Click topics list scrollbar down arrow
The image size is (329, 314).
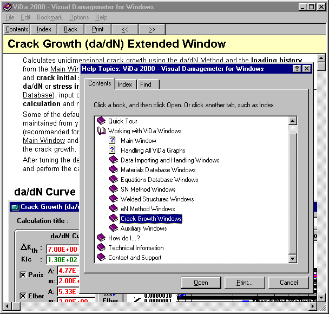(x=293, y=258)
